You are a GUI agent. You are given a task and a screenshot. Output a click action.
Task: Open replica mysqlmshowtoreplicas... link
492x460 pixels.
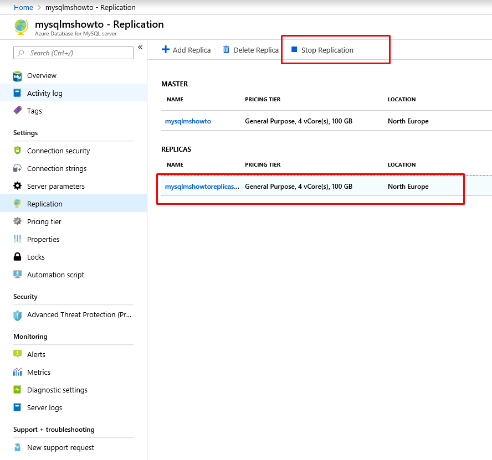point(202,187)
